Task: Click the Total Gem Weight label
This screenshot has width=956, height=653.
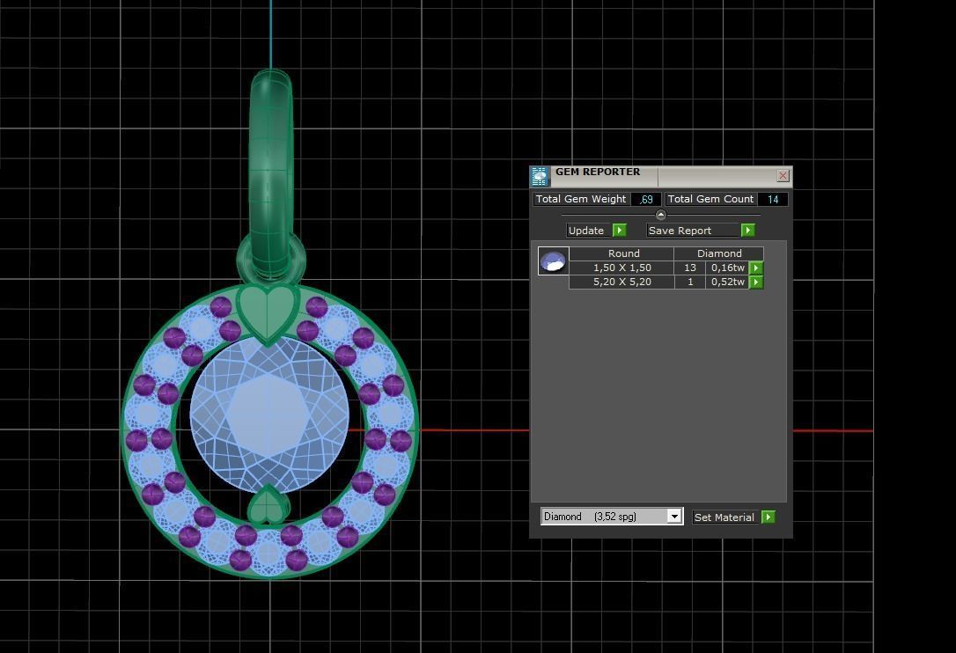Action: pyautogui.click(x=581, y=199)
